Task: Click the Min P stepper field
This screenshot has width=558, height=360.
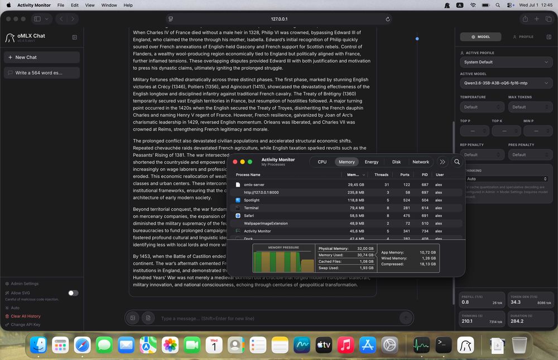Action: (538, 131)
